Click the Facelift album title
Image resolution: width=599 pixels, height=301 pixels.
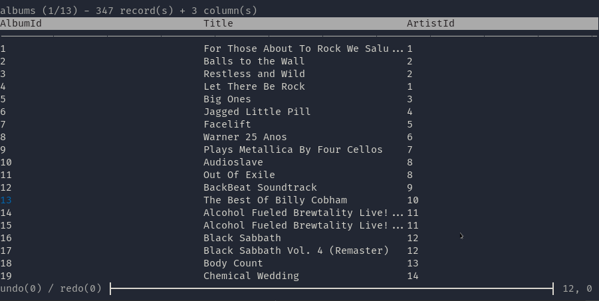click(x=227, y=124)
